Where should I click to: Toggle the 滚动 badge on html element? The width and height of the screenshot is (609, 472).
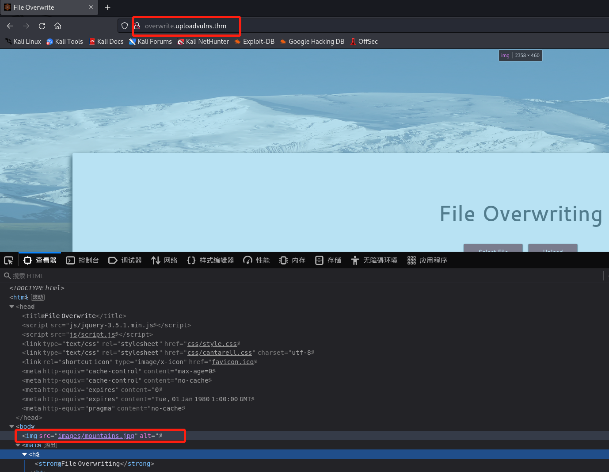[x=38, y=297]
